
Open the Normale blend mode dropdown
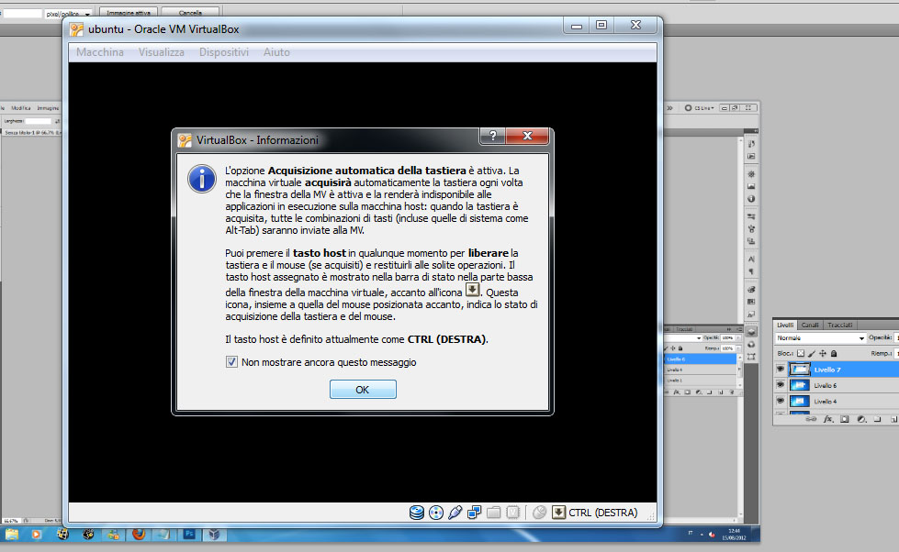coord(820,337)
